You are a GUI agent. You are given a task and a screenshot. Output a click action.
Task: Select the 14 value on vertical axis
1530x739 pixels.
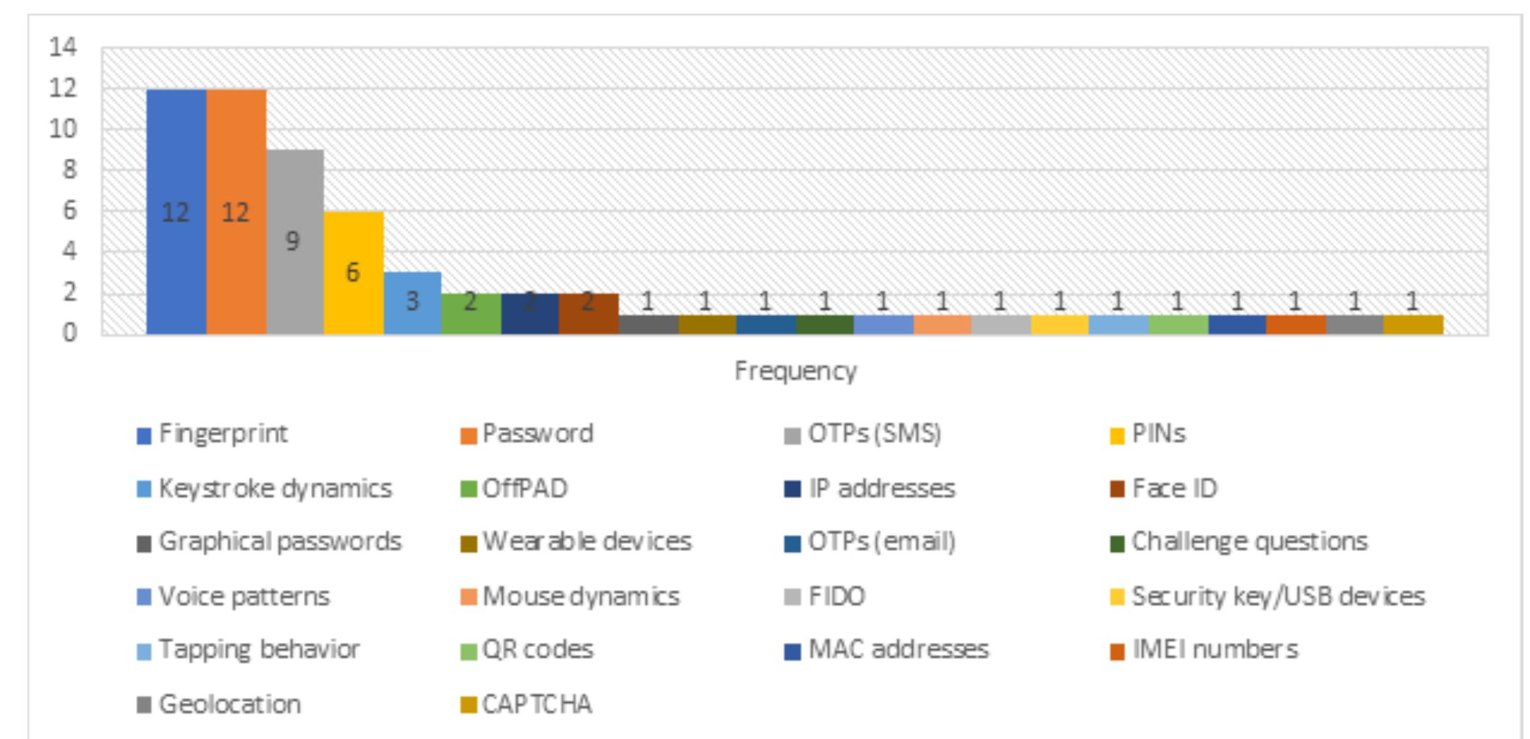62,48
